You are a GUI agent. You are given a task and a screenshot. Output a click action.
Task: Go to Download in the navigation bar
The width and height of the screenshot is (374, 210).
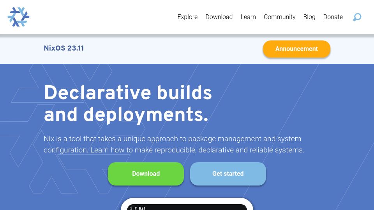tap(219, 17)
